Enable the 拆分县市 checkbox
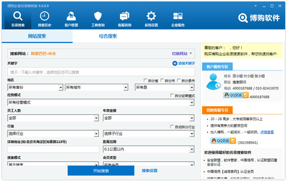Viewport: 287px width, 181px height. pos(178,80)
